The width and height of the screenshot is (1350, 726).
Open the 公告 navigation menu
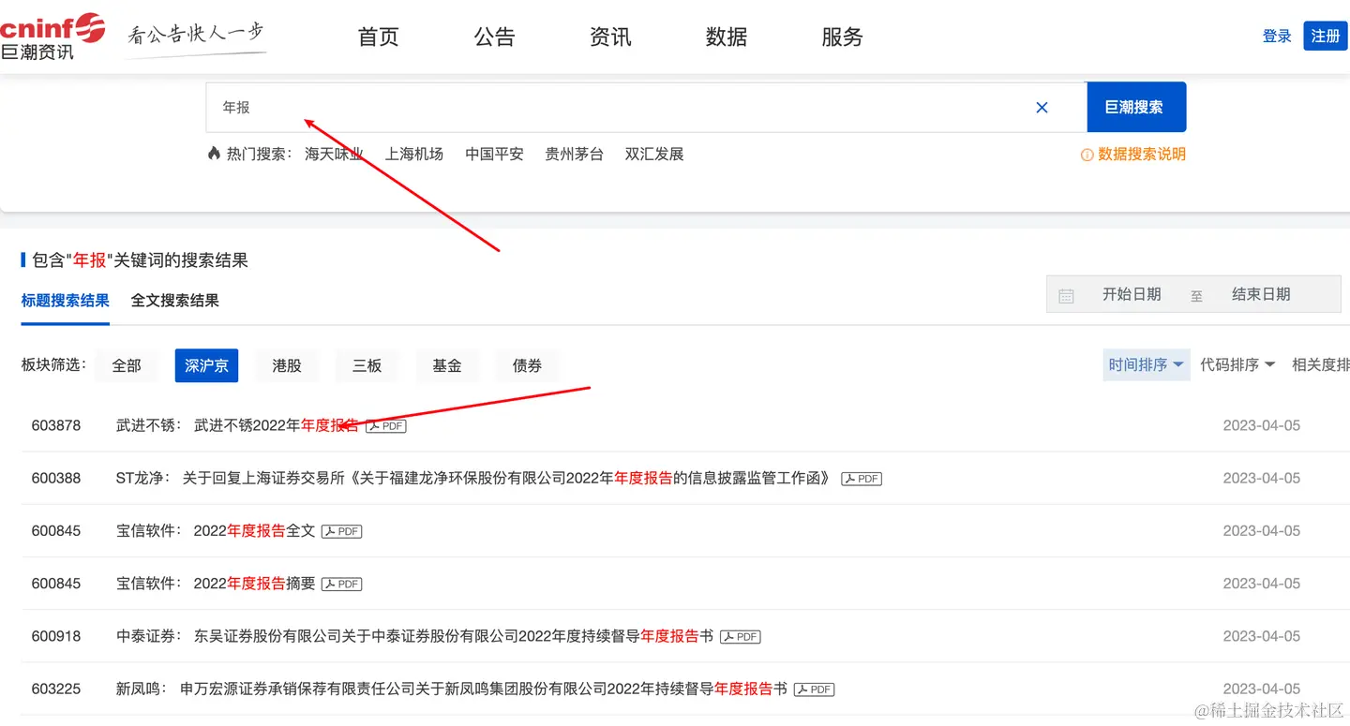(494, 37)
